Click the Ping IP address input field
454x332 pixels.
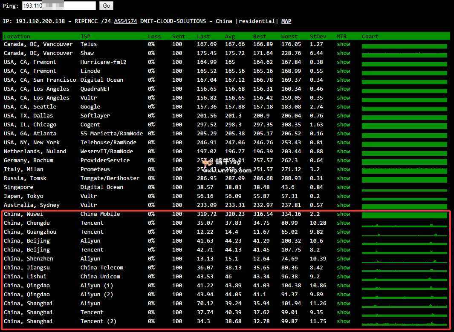(59, 6)
